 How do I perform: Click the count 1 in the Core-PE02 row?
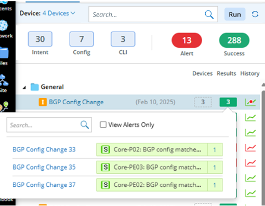click(215, 185)
